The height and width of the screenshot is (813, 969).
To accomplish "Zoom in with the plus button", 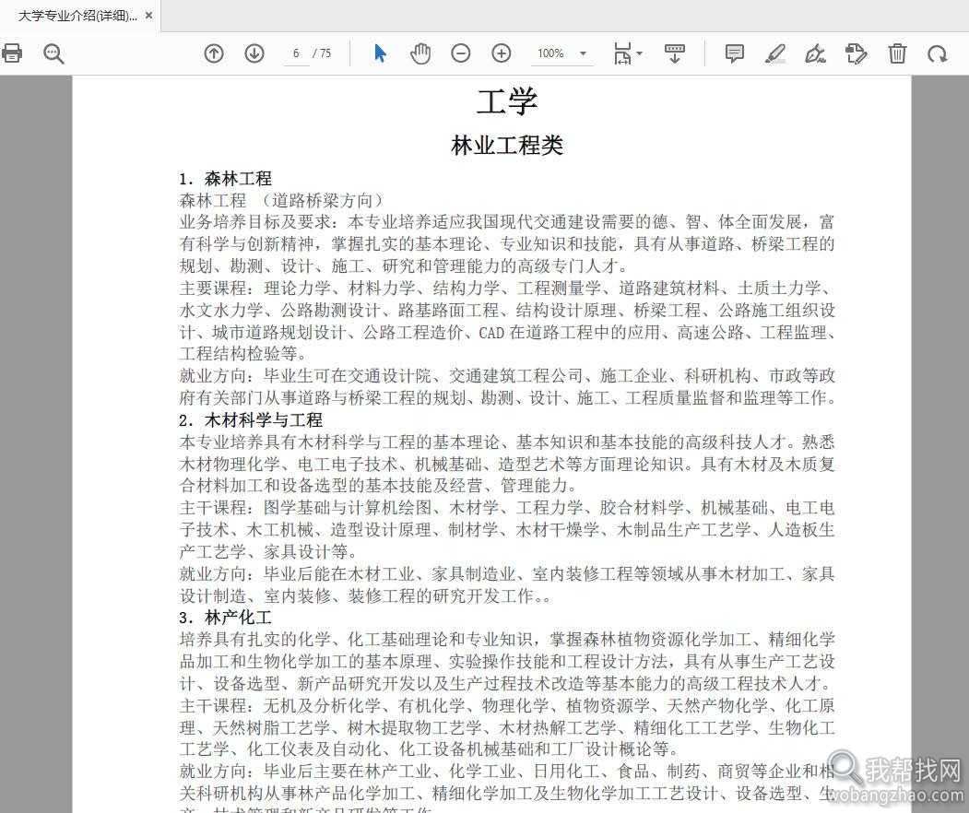I will coord(502,53).
